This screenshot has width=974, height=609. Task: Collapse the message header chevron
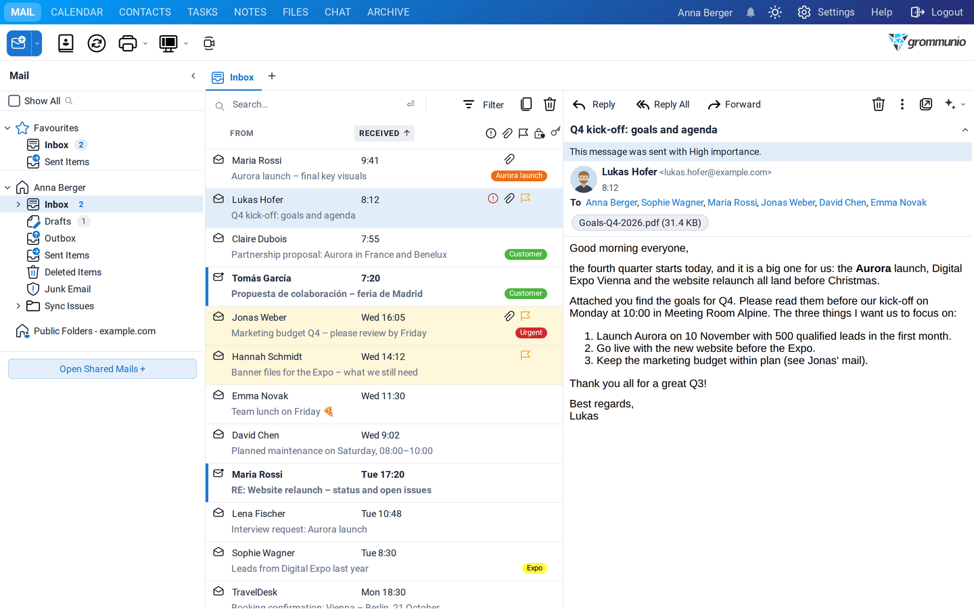pyautogui.click(x=965, y=130)
